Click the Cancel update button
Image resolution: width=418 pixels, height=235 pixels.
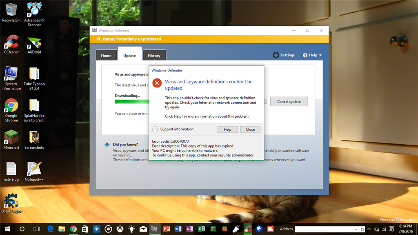tap(289, 101)
